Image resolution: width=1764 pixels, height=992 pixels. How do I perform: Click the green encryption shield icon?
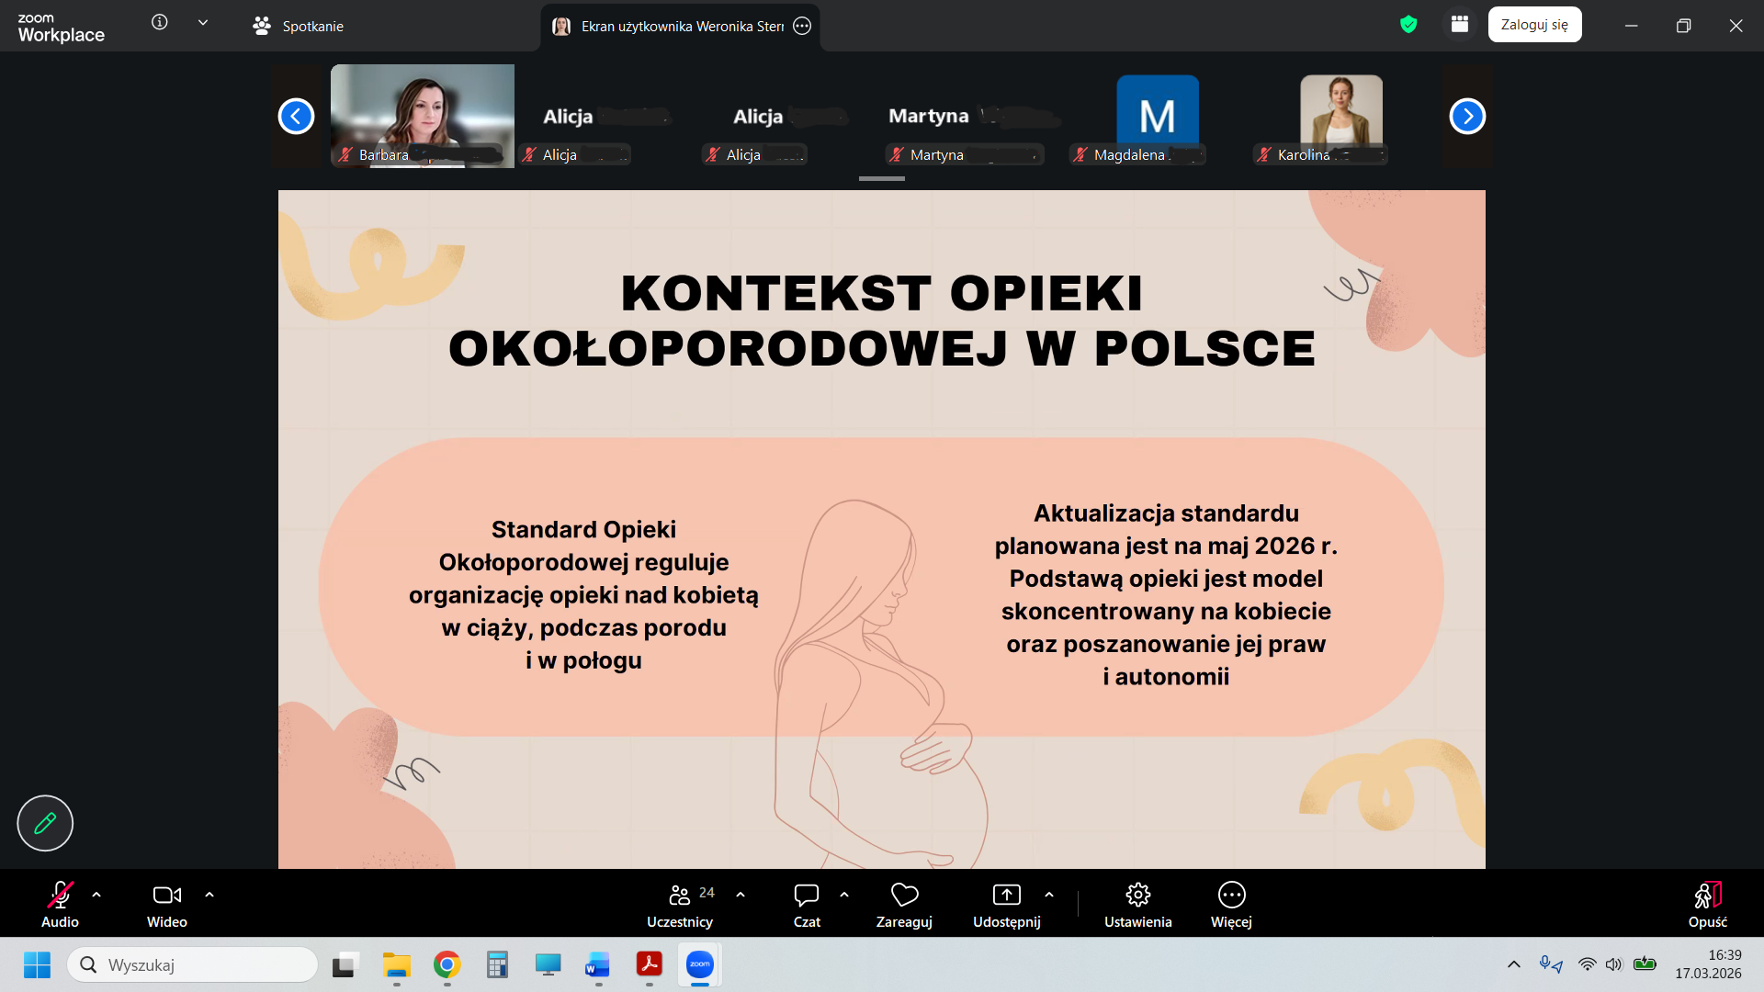point(1408,25)
